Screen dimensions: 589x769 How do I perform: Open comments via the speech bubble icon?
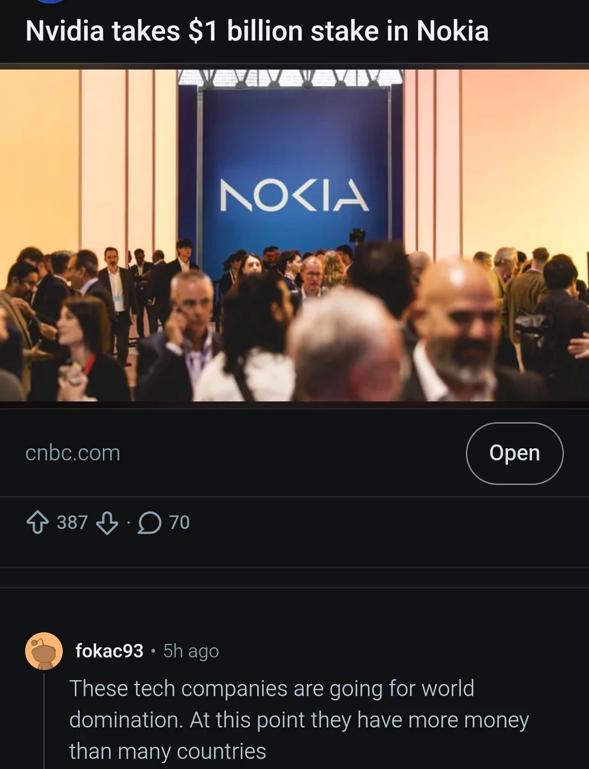[149, 523]
